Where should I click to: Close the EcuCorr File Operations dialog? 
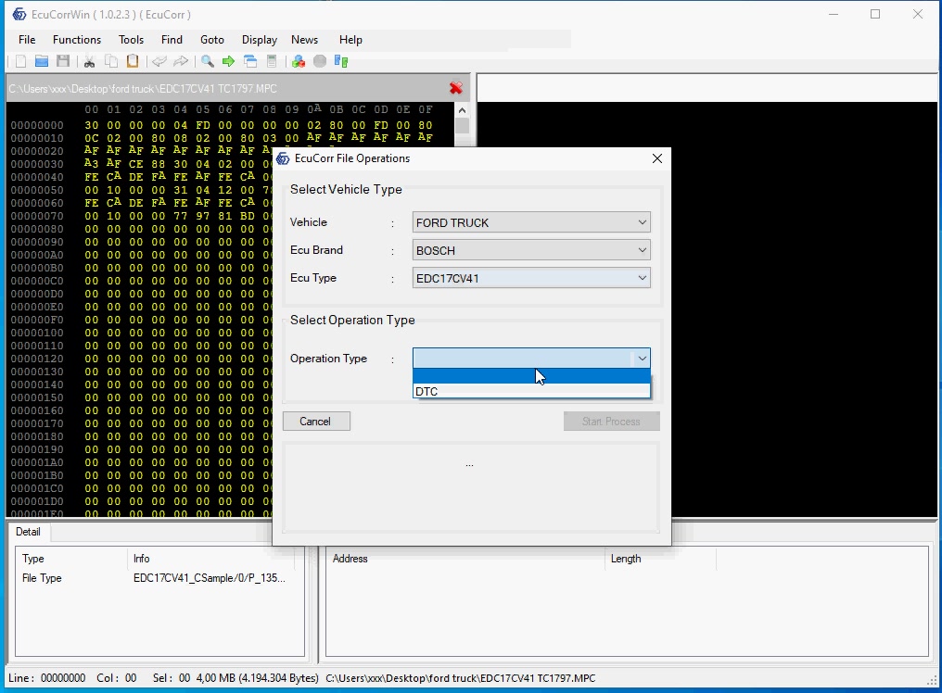coord(657,158)
